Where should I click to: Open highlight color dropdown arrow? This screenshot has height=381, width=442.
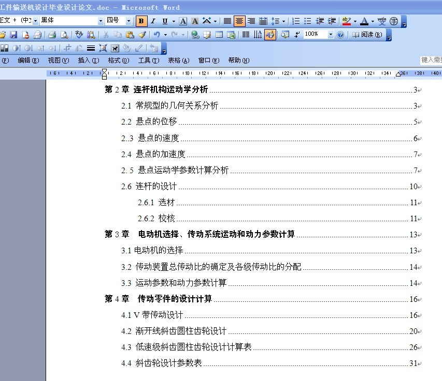tap(355, 21)
